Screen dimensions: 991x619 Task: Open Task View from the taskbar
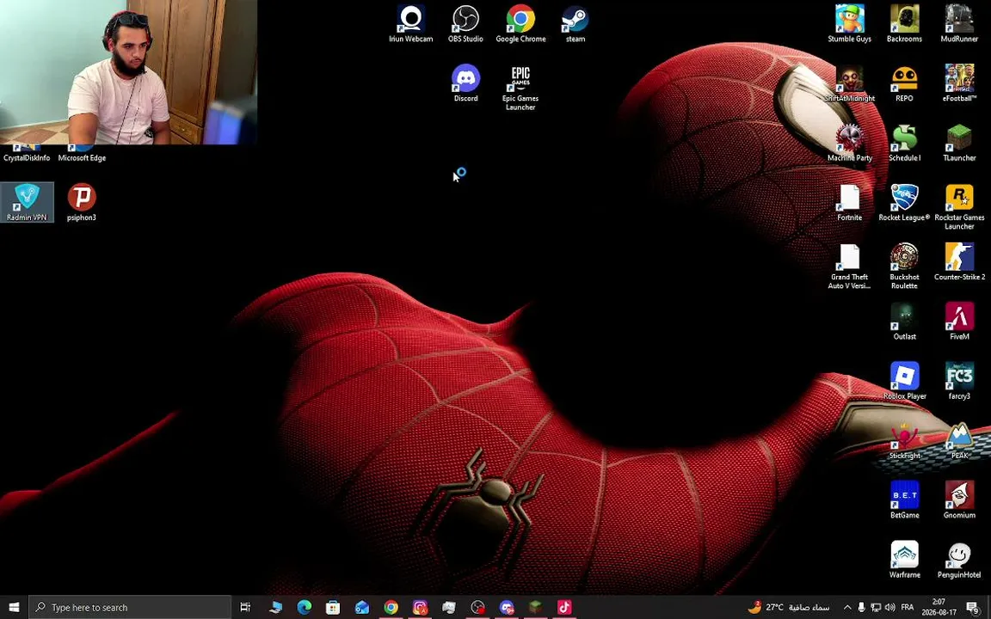click(x=245, y=607)
